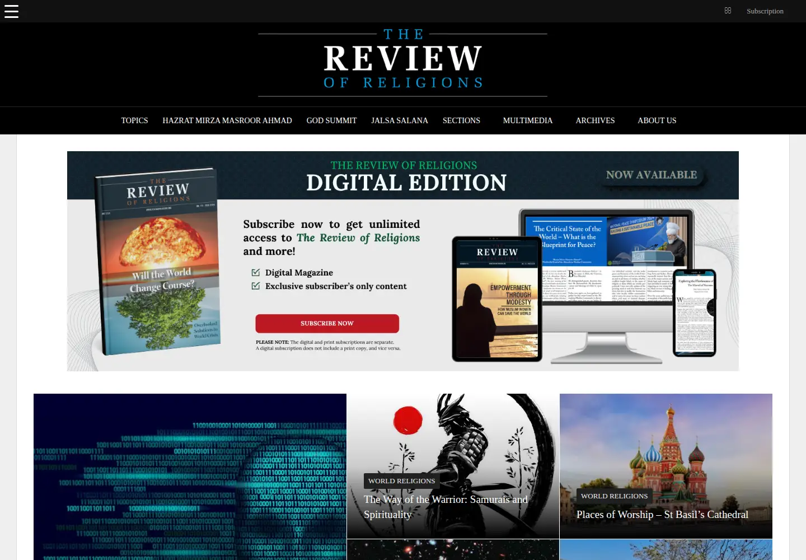Viewport: 806px width, 560px height.
Task: Open Places of Worship St Basil's Cathedral article
Action: pyautogui.click(x=662, y=515)
